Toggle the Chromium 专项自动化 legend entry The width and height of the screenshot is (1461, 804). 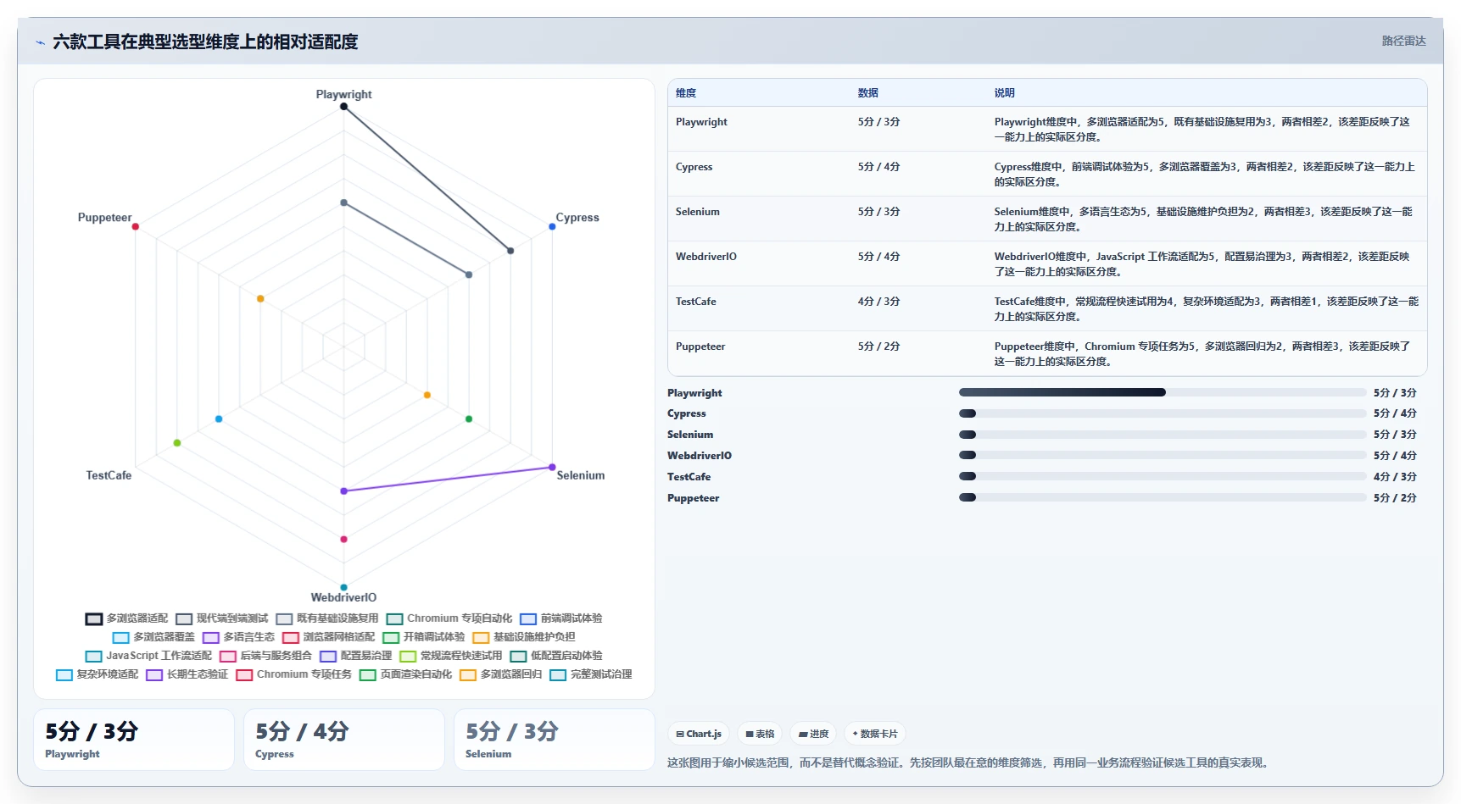449,618
